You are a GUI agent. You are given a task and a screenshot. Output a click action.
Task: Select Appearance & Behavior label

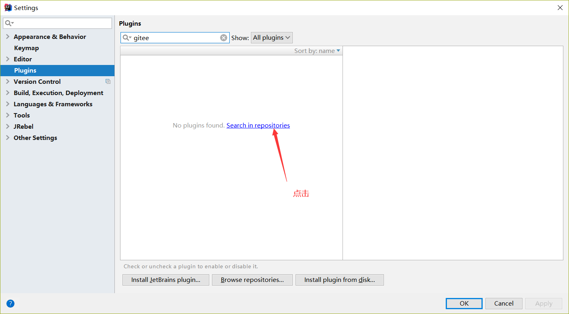[x=50, y=36]
